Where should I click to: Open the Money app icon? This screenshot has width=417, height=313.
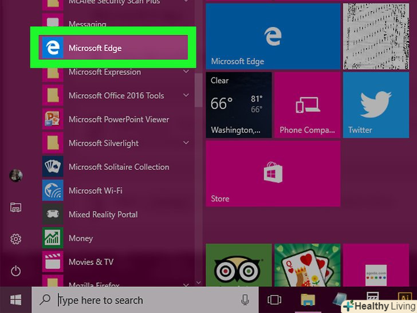coord(53,238)
